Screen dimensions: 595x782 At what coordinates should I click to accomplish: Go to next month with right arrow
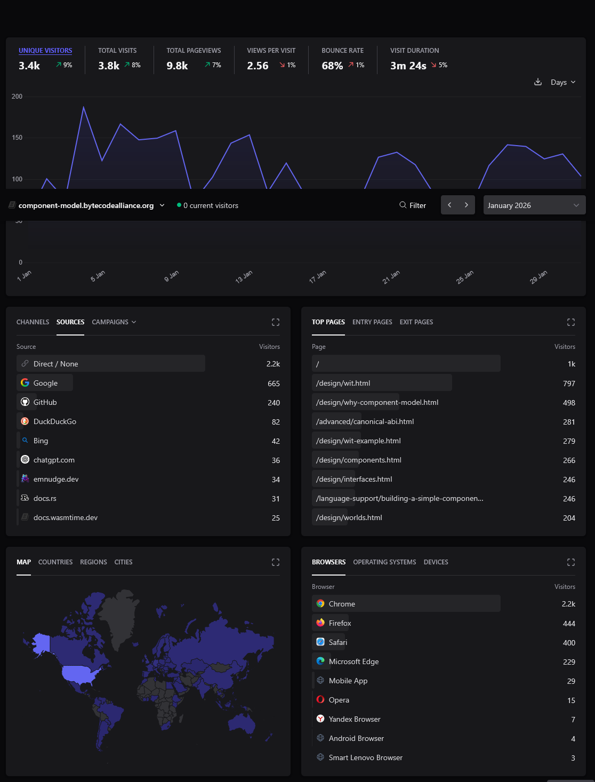[x=467, y=205]
